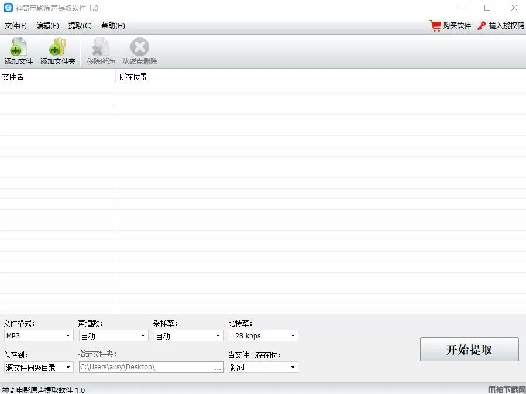Click the key icon to enter license code
Viewport: 526px width, 394px height.
(482, 26)
